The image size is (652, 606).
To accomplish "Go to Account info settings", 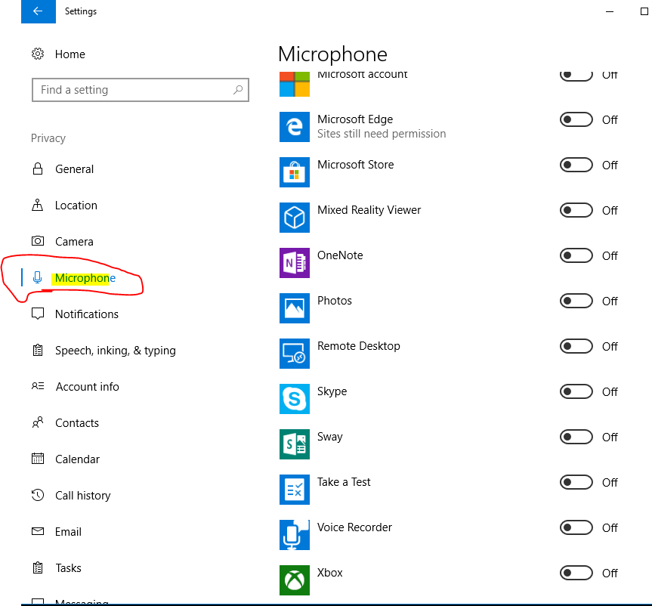I will click(x=88, y=387).
